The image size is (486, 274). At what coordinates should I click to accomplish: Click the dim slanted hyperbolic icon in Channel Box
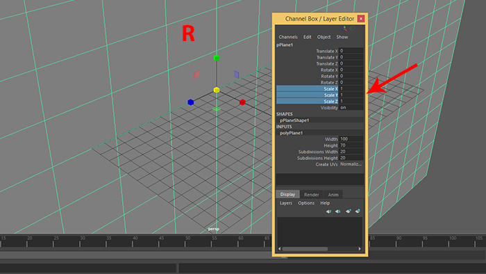click(x=360, y=29)
